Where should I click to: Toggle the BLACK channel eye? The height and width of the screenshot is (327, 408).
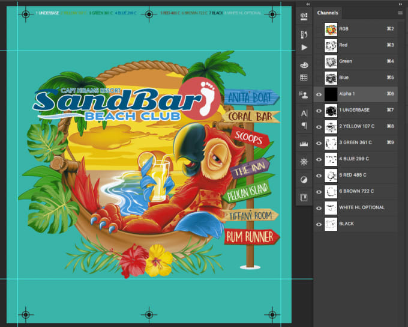pyautogui.click(x=319, y=224)
